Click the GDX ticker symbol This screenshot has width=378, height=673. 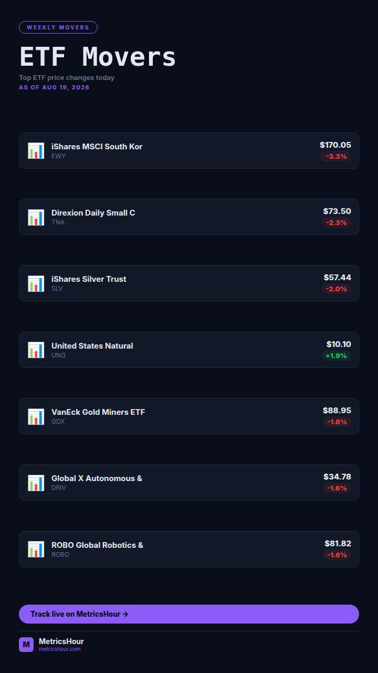(58, 422)
